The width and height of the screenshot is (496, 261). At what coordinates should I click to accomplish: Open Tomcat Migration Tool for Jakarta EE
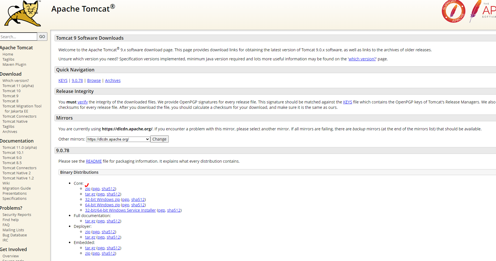pos(22,109)
